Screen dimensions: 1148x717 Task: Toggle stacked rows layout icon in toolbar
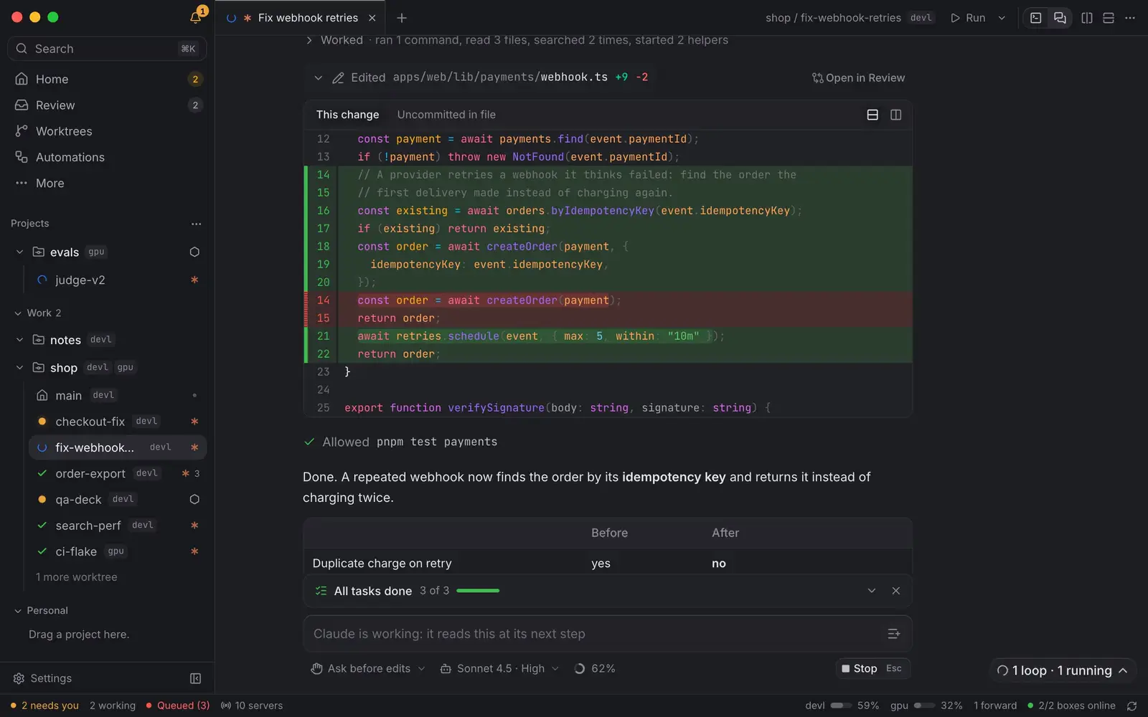(x=1109, y=18)
